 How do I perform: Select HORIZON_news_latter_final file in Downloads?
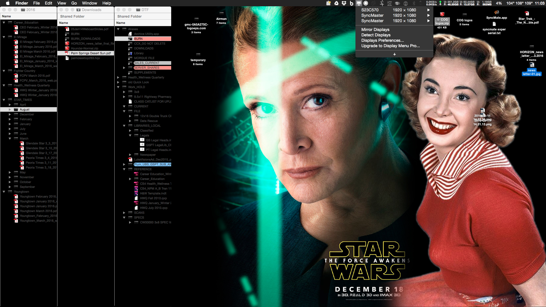coord(86,43)
